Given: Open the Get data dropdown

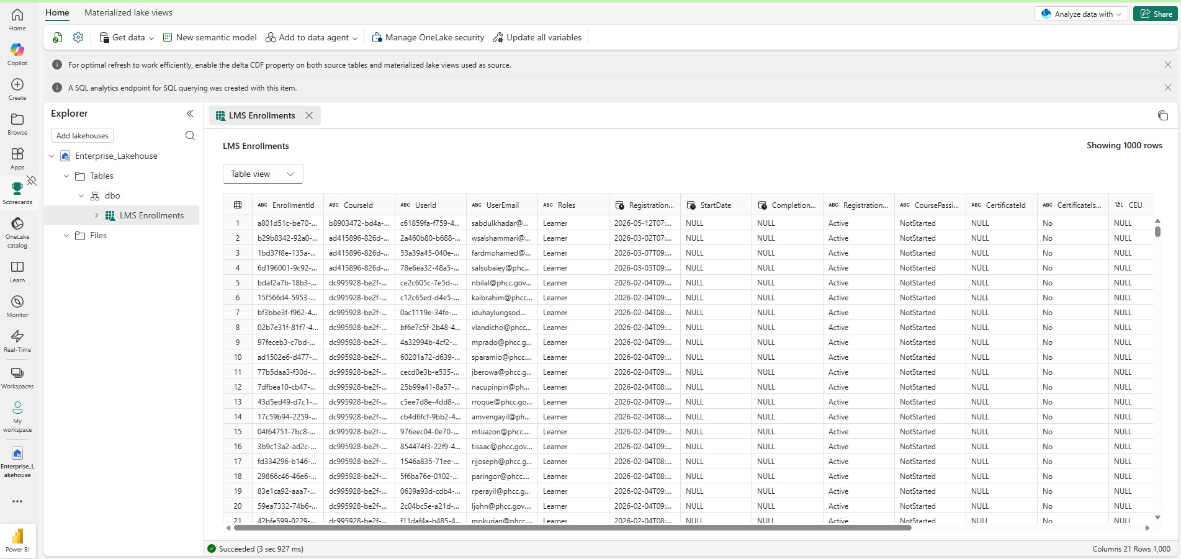Looking at the screenshot, I should coord(127,37).
